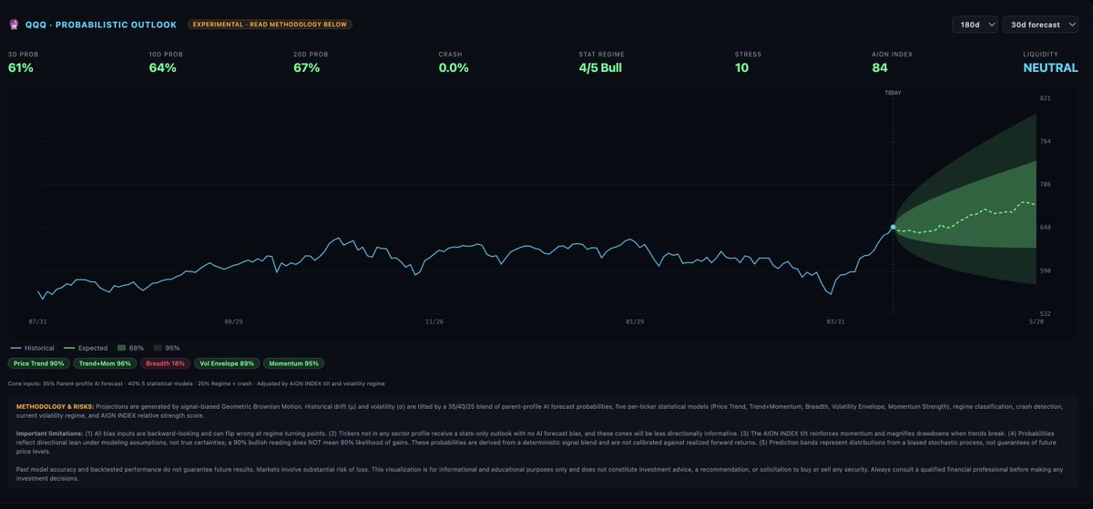1093x509 pixels.
Task: Click the Experimental read methodology badge
Action: pyautogui.click(x=270, y=25)
